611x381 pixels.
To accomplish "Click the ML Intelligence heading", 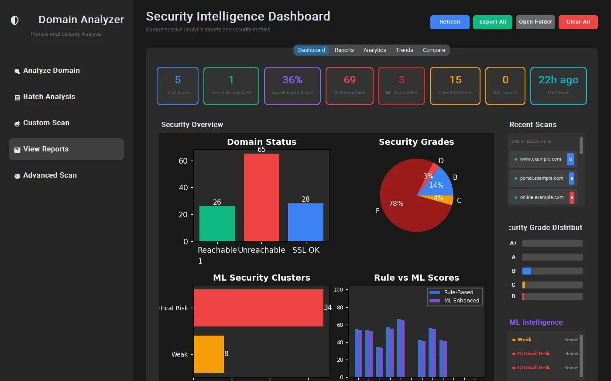I will click(x=536, y=323).
